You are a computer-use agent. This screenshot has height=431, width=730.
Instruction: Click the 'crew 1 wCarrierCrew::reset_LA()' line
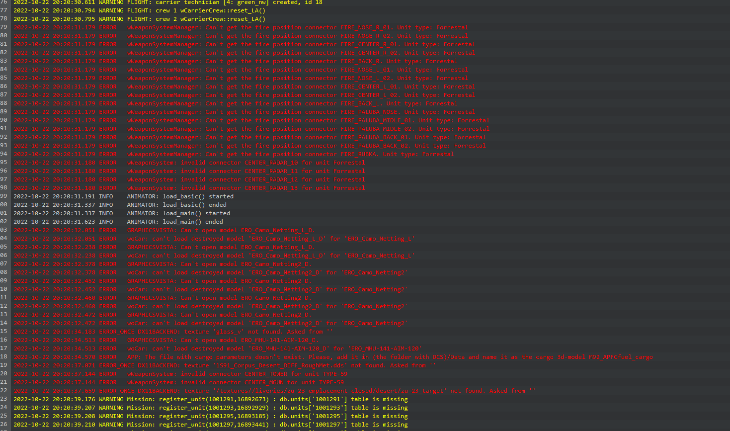(140, 10)
